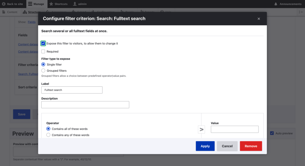The image size is (305, 166).
Task: Click the greater-than arrow beside Value
Action: click(x=202, y=129)
